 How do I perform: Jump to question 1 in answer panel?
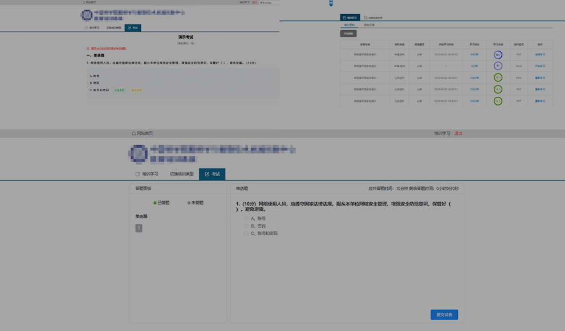139,228
